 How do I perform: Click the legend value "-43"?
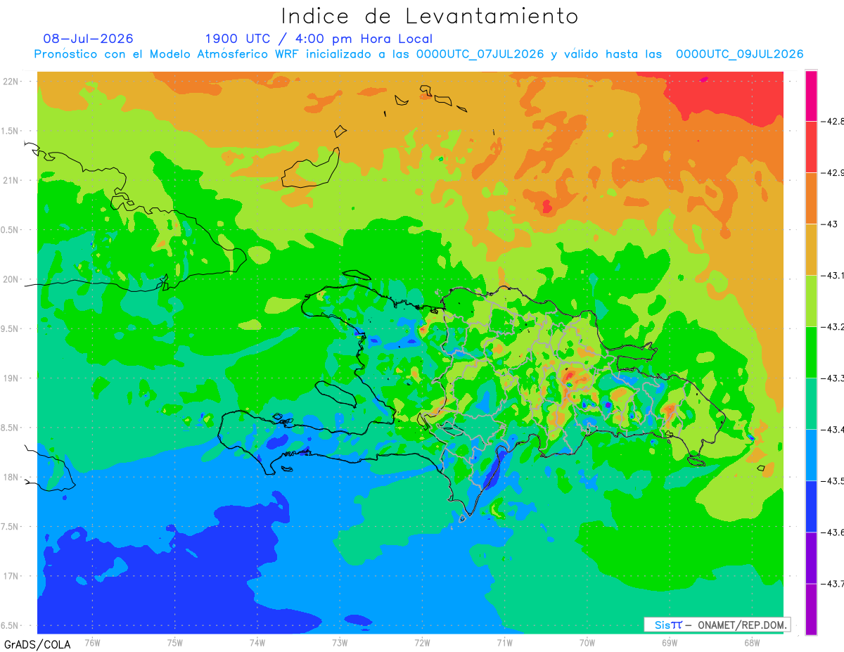(829, 224)
